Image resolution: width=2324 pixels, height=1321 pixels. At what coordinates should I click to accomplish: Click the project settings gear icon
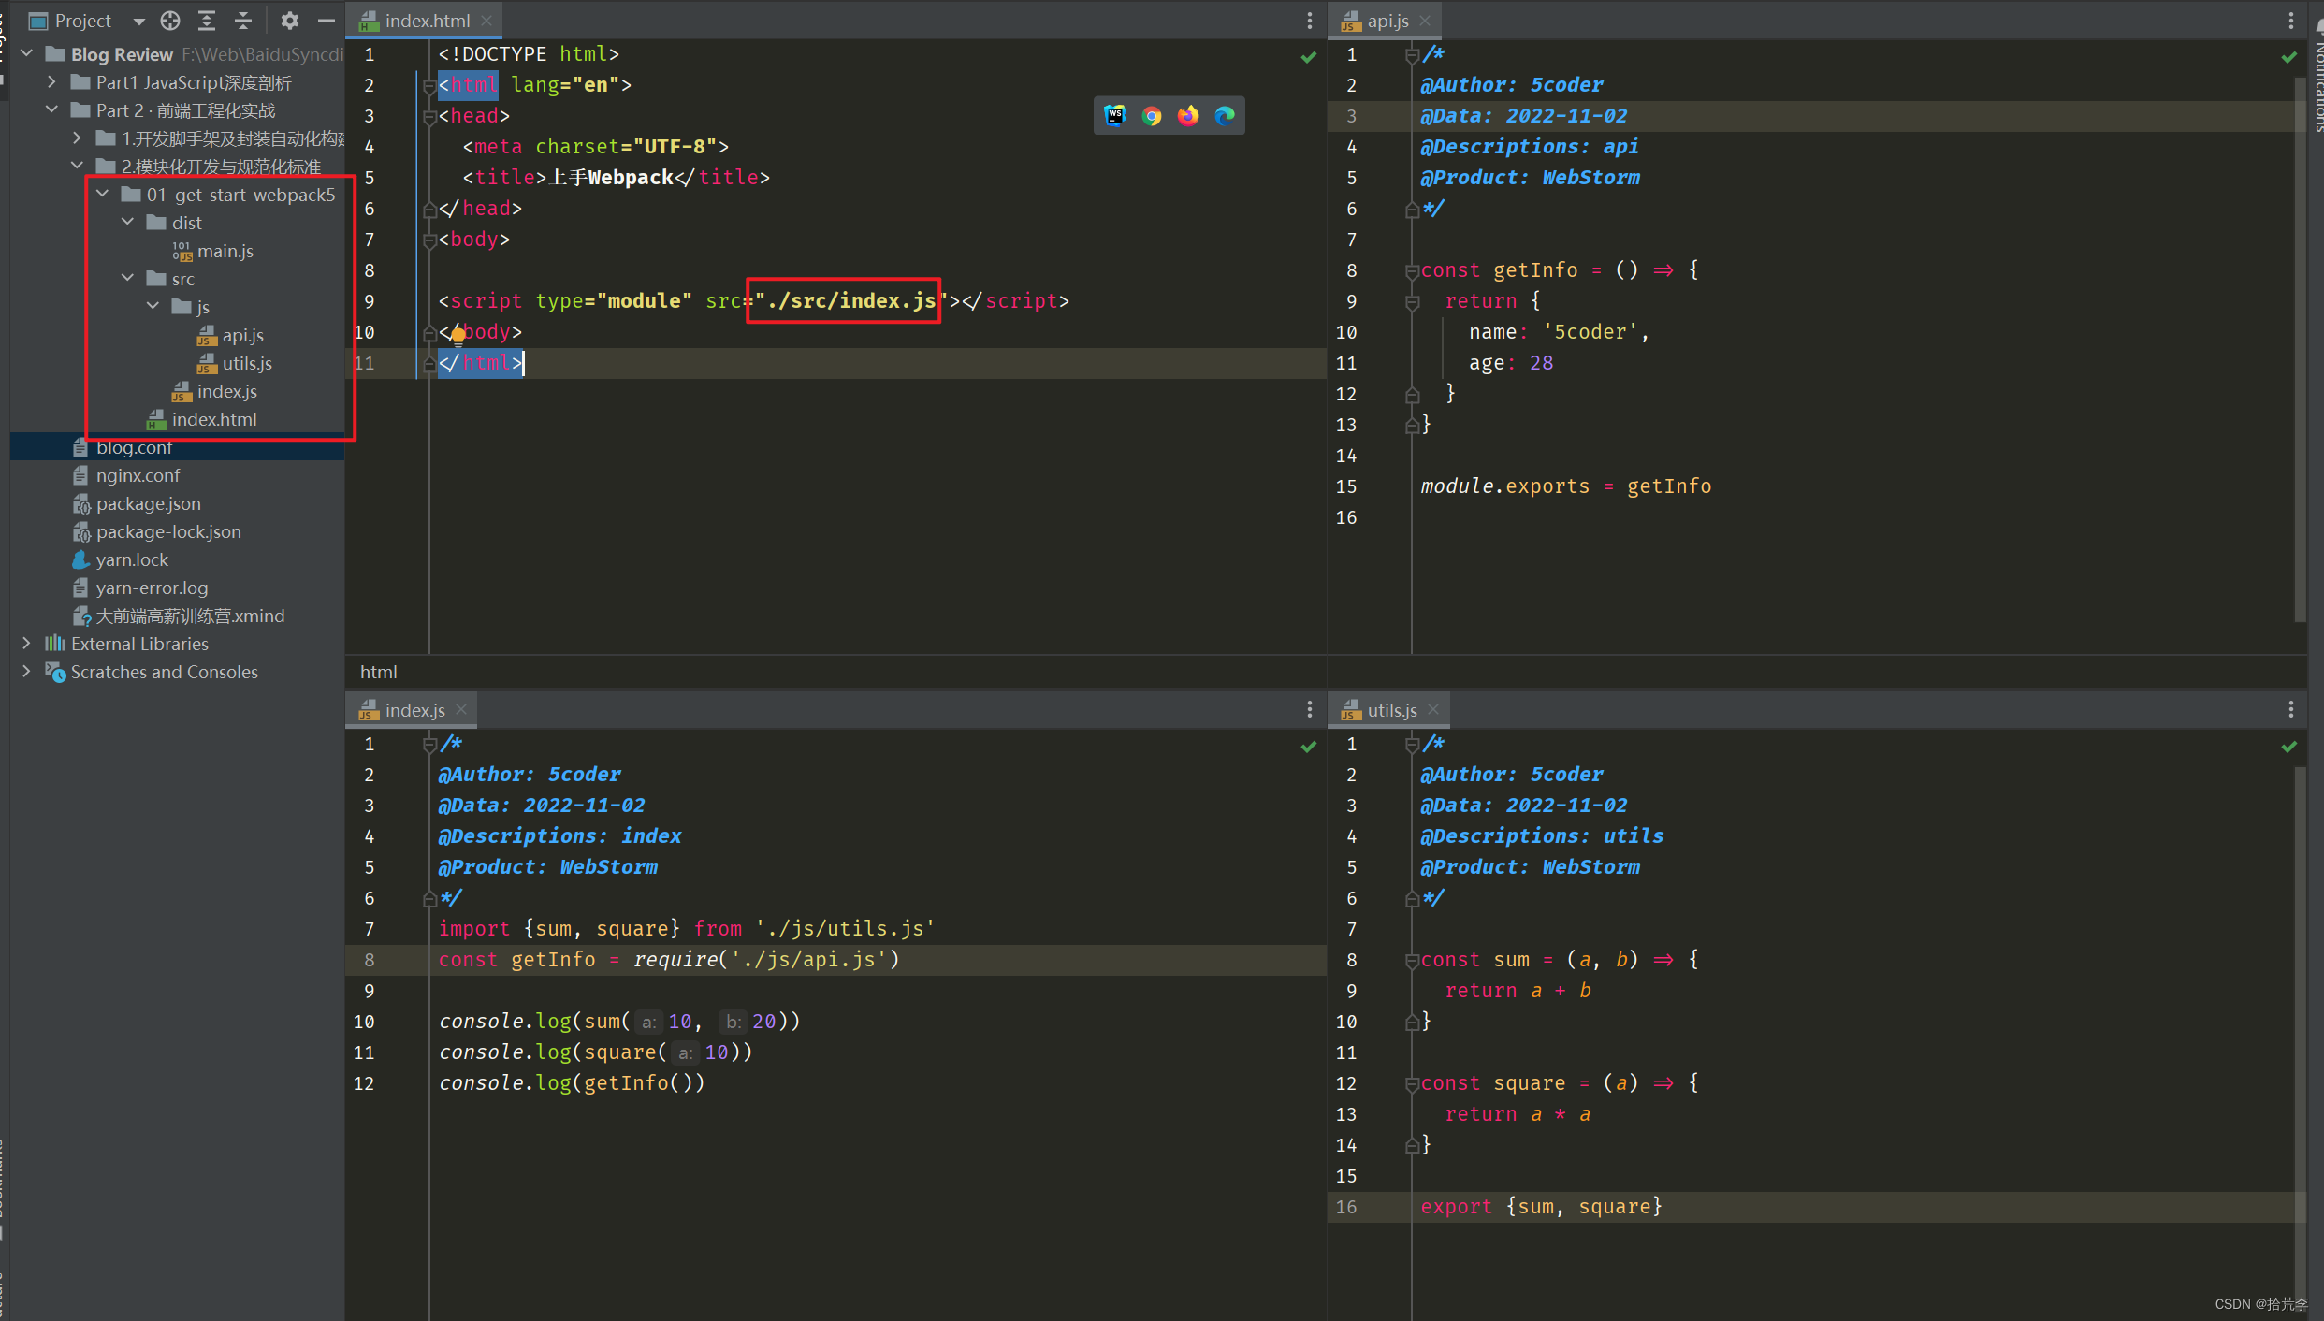[287, 19]
